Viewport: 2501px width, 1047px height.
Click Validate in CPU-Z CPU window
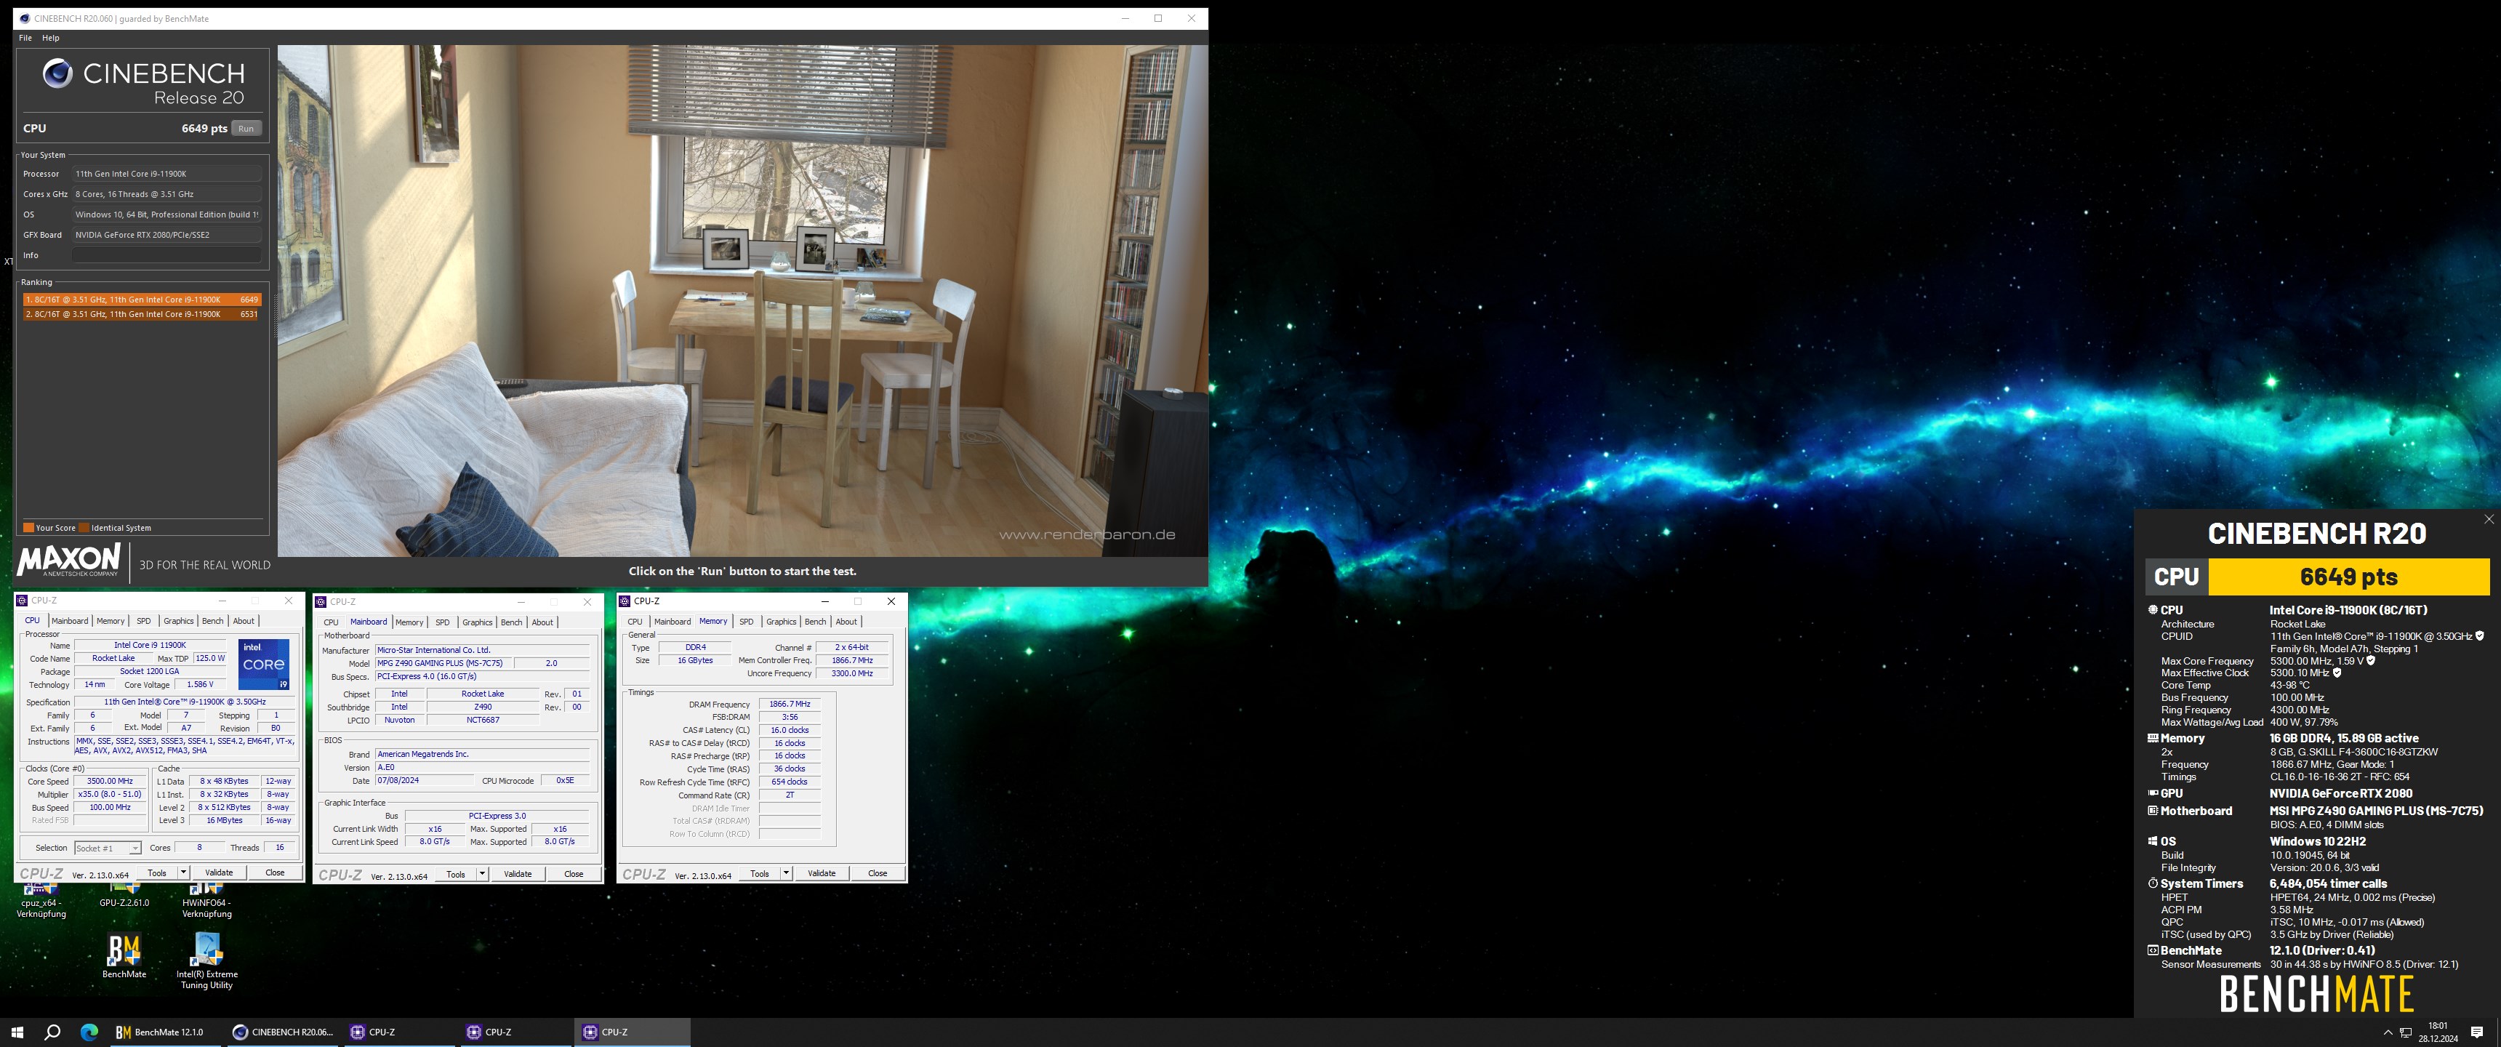point(218,872)
